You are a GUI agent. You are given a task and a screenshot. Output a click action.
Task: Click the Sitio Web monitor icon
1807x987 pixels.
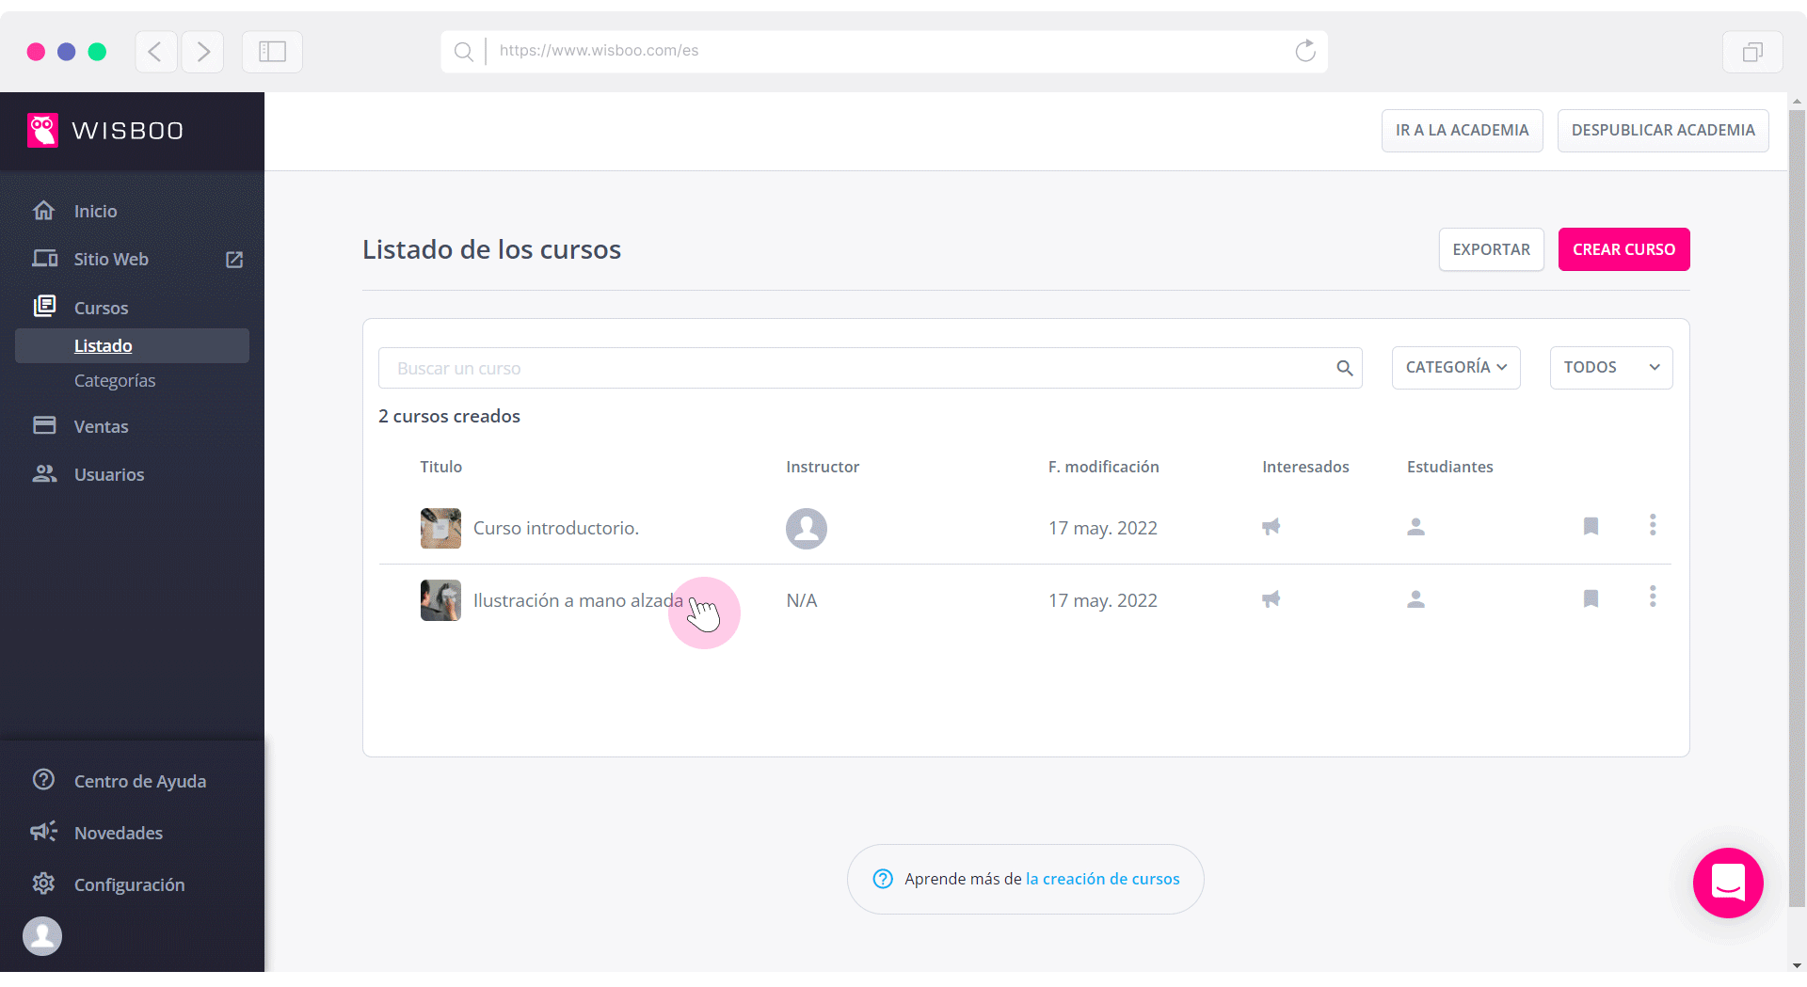click(44, 258)
